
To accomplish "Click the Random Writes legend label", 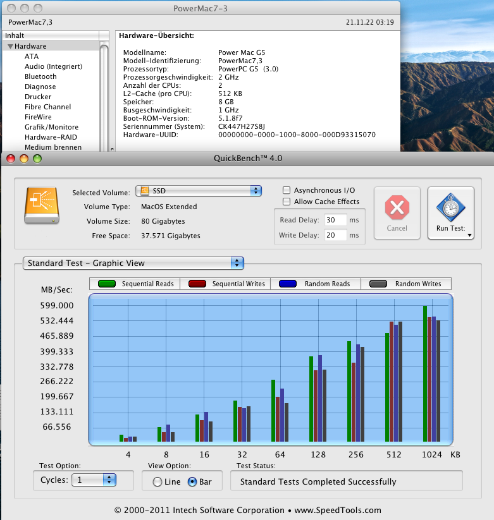I will click(418, 284).
